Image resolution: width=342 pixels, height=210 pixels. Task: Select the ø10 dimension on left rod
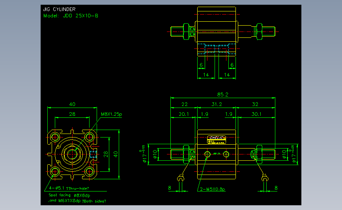tap(155, 154)
